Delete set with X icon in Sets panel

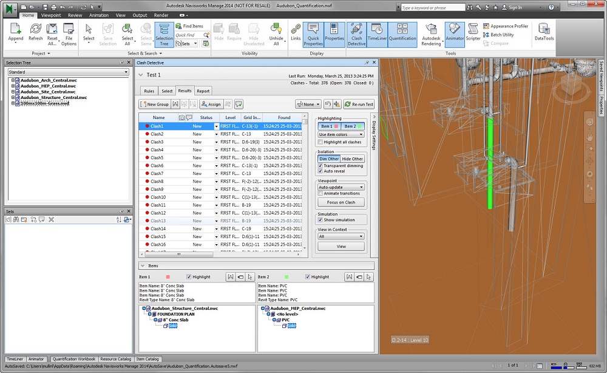click(51, 220)
